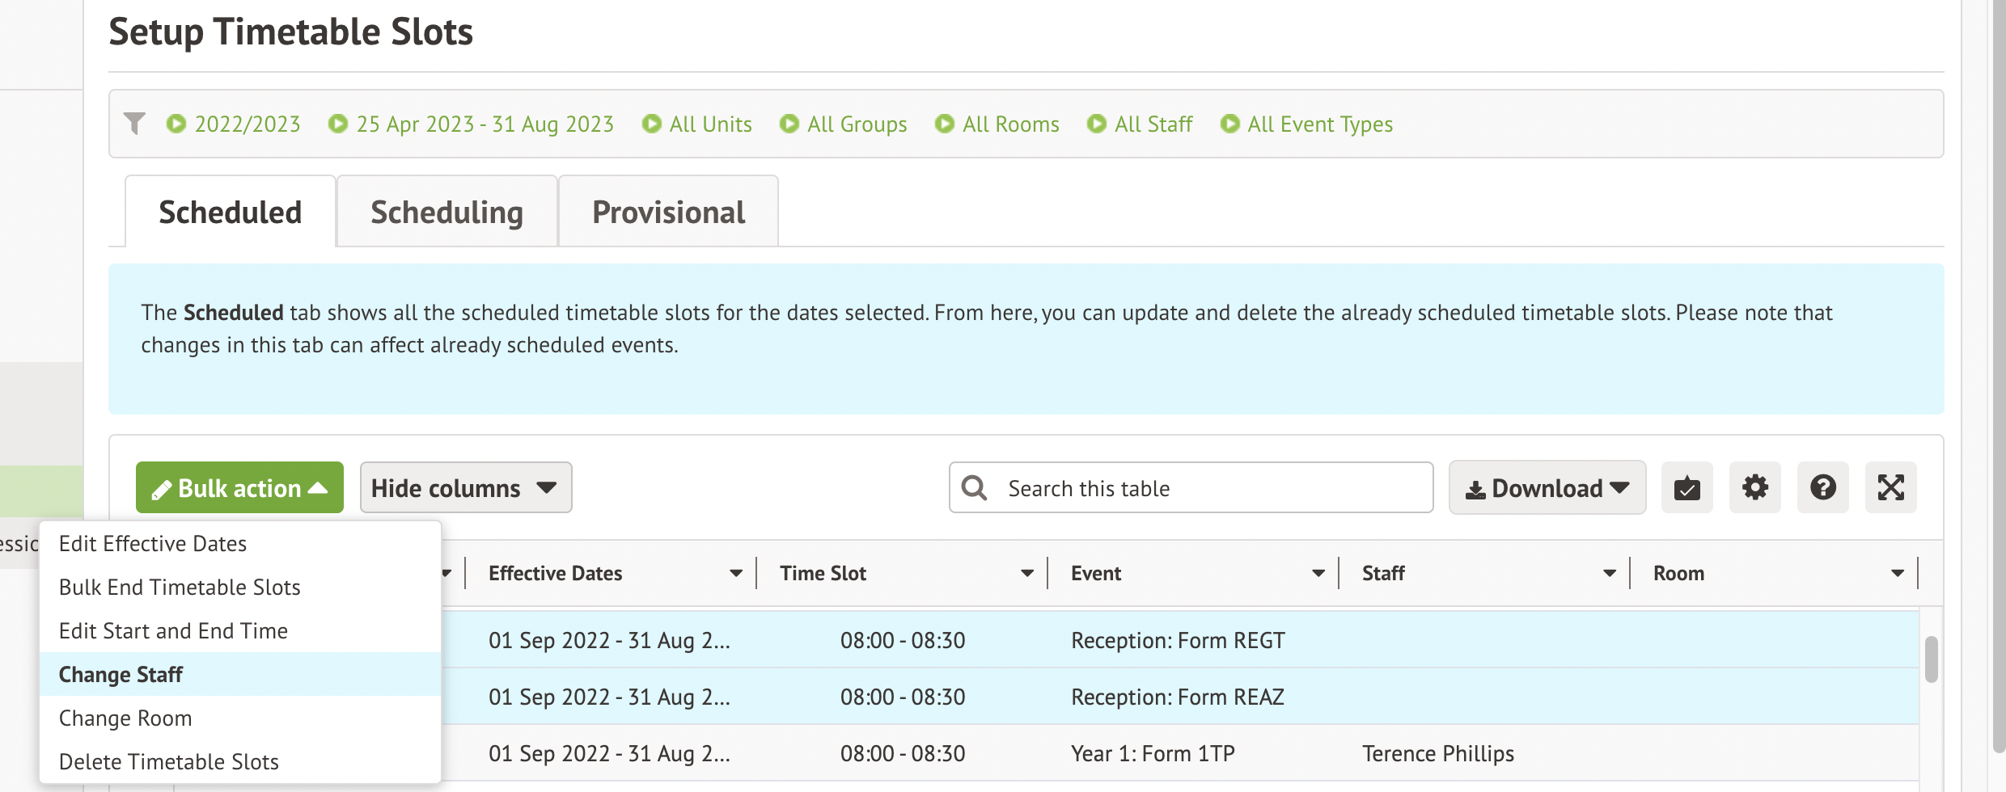Choose Delete Timetable Slots option
Image resolution: width=2006 pixels, height=792 pixels.
point(169,762)
